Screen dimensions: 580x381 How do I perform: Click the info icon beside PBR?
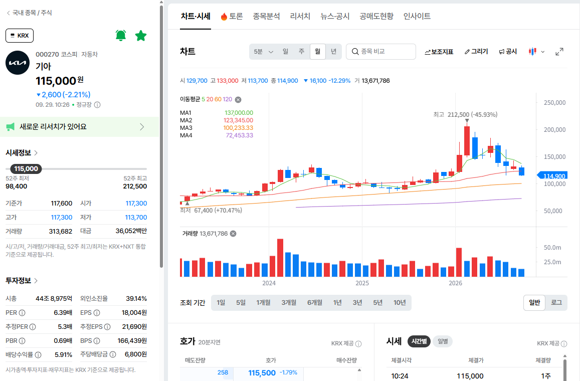(x=22, y=341)
